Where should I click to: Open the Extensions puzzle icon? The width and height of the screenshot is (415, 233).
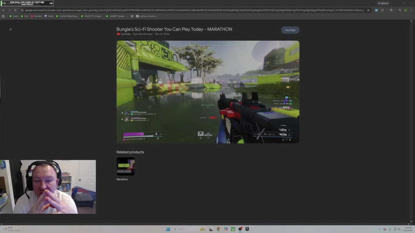point(382,10)
